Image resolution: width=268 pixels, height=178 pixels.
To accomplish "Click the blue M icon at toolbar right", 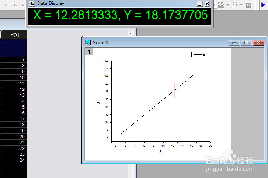I will 264,5.
